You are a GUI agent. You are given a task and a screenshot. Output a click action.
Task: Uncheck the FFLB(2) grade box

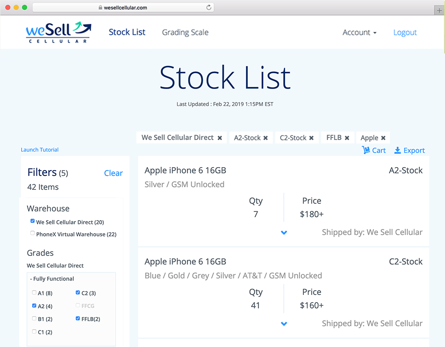point(78,318)
